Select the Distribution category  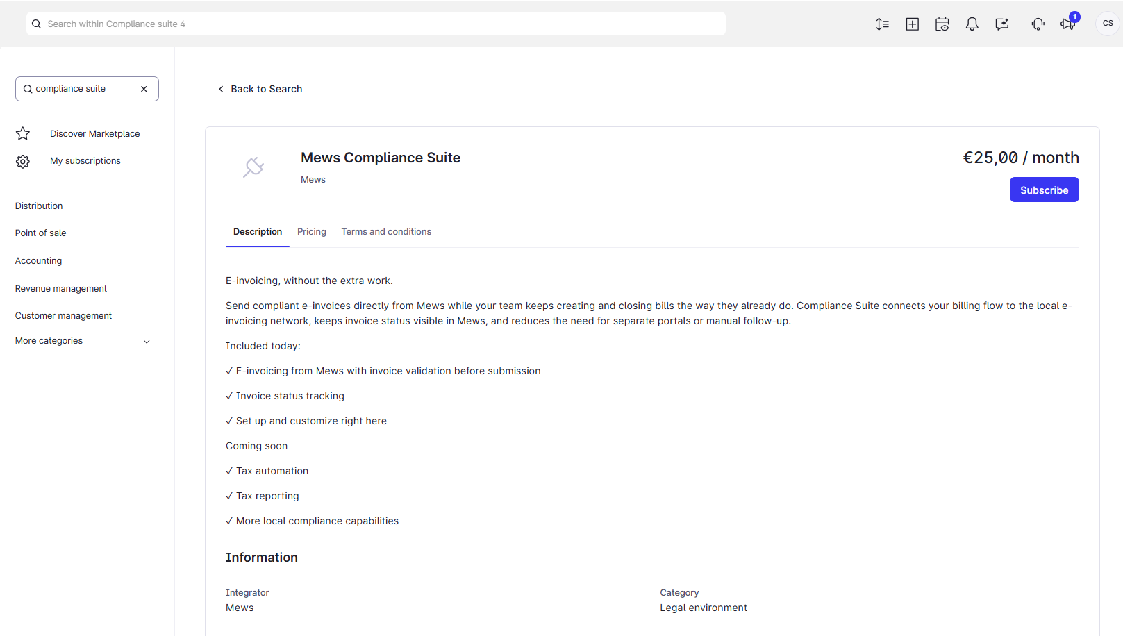[x=39, y=206]
